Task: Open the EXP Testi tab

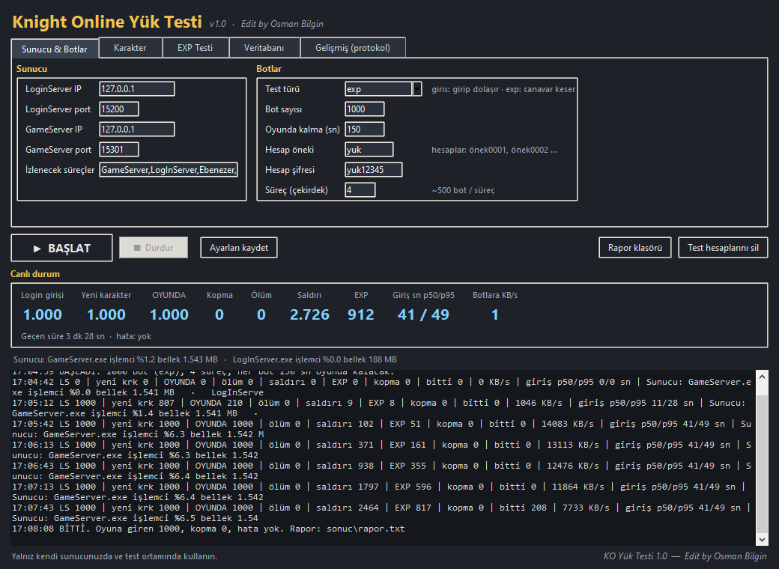Action: pos(195,48)
